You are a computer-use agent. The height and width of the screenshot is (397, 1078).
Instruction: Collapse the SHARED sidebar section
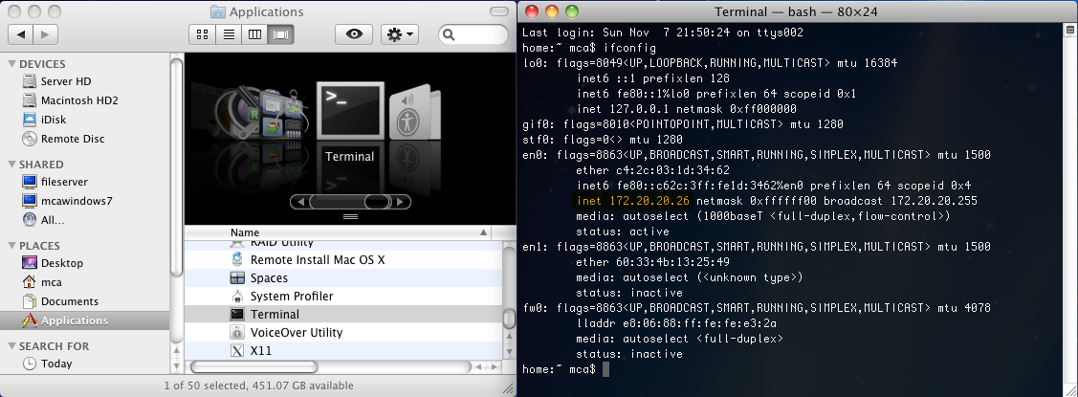coord(11,164)
